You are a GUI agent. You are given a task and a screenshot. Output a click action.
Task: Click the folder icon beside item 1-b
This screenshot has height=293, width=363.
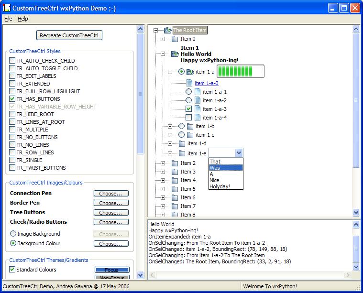click(190, 126)
